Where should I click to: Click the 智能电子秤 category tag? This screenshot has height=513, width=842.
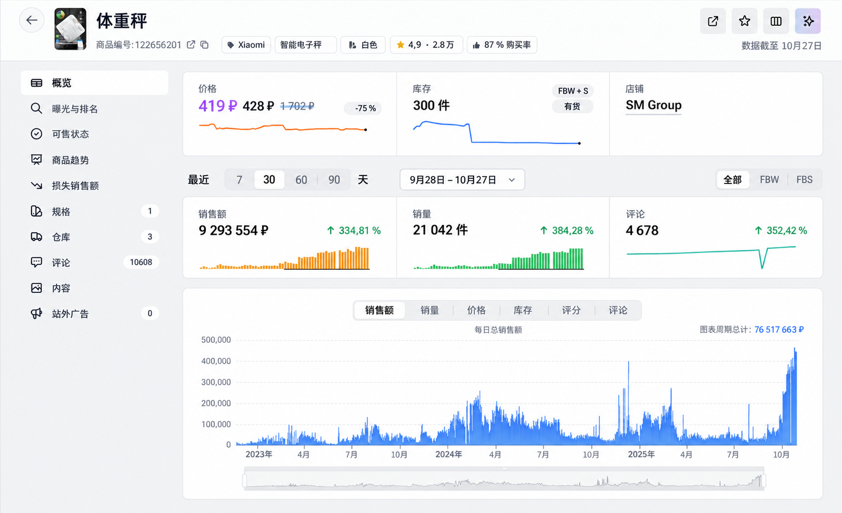click(305, 45)
